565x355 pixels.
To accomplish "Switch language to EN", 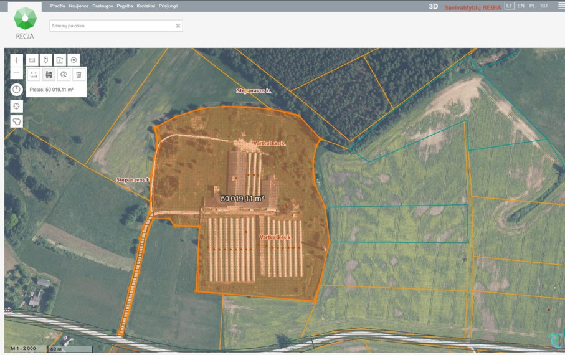I will point(521,6).
